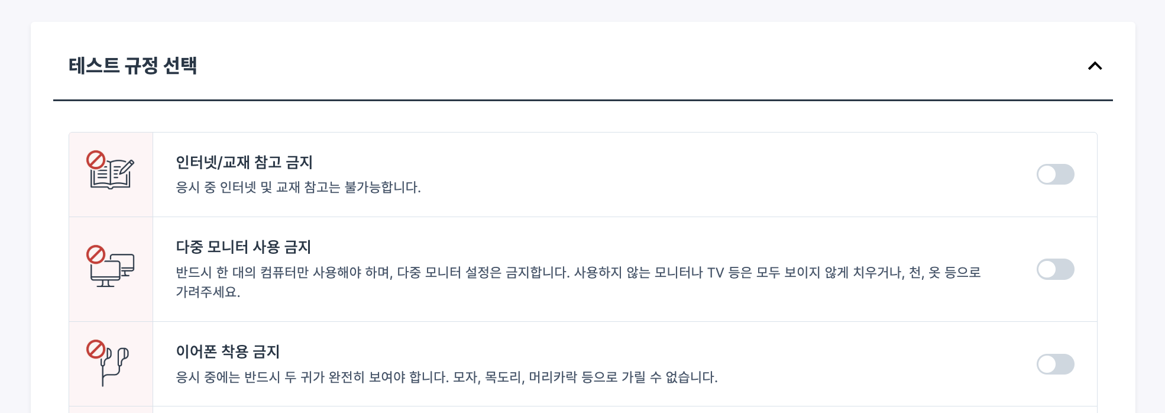1165x413 pixels.
Task: Click the red prohibition badge on book icon
Action: pyautogui.click(x=96, y=160)
